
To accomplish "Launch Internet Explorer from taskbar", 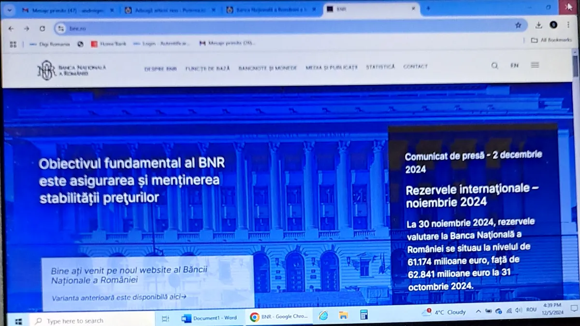I will 323,316.
